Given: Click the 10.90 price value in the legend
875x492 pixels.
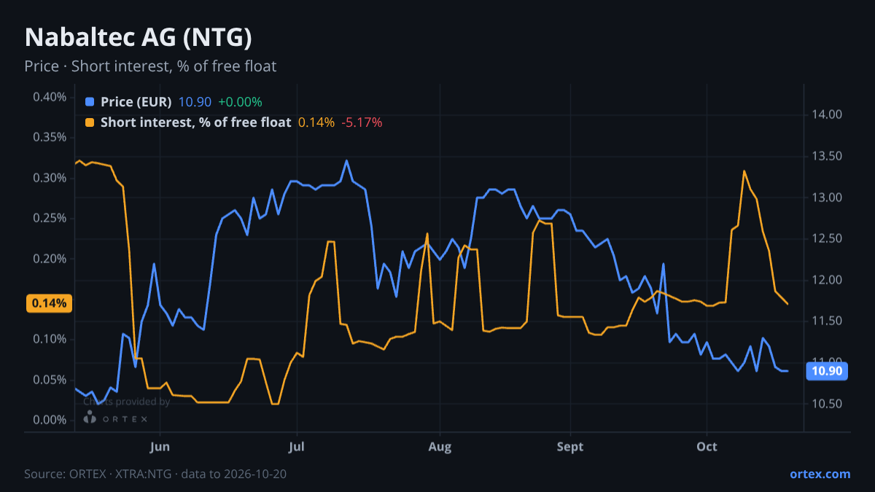Looking at the screenshot, I should point(195,102).
